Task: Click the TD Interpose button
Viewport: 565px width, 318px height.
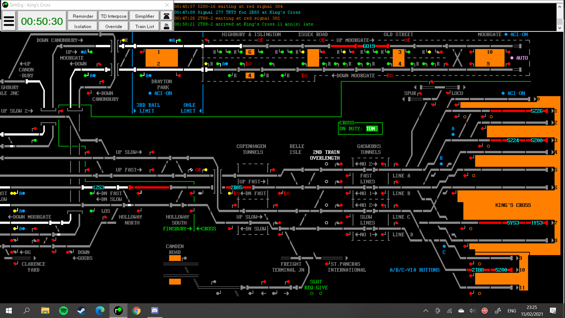Action: tap(113, 16)
